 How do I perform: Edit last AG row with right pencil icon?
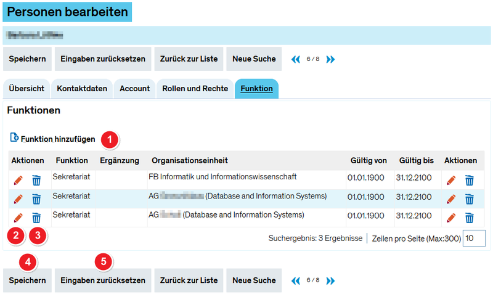click(x=451, y=218)
